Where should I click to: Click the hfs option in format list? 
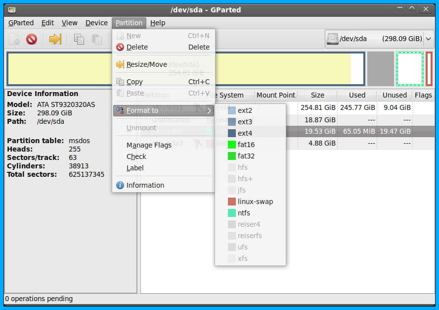point(250,167)
